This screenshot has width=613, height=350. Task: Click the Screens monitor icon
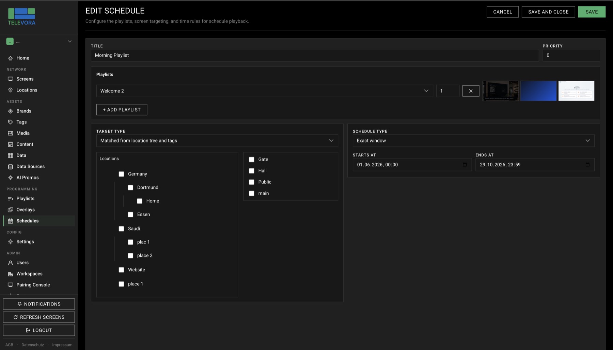point(11,79)
